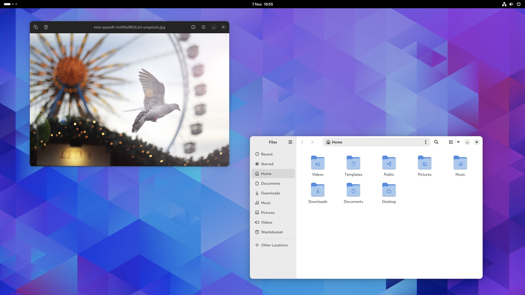Click the forward navigation arrow in Files
The width and height of the screenshot is (525, 295).
tap(312, 142)
